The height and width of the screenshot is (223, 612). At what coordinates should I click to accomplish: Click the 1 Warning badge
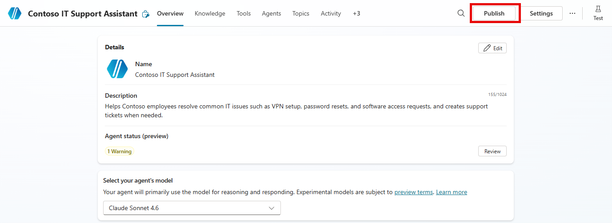click(x=120, y=151)
